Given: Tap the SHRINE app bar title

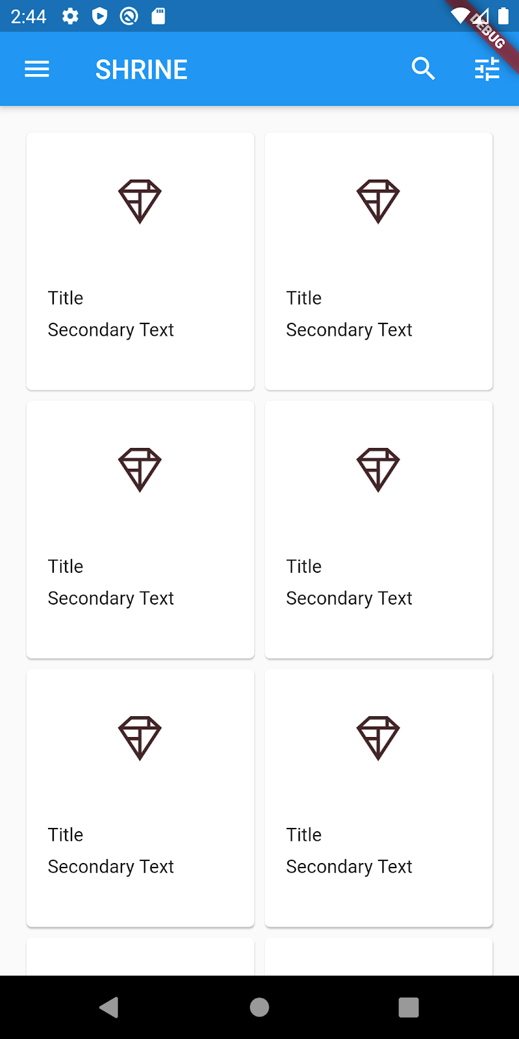Looking at the screenshot, I should point(141,69).
